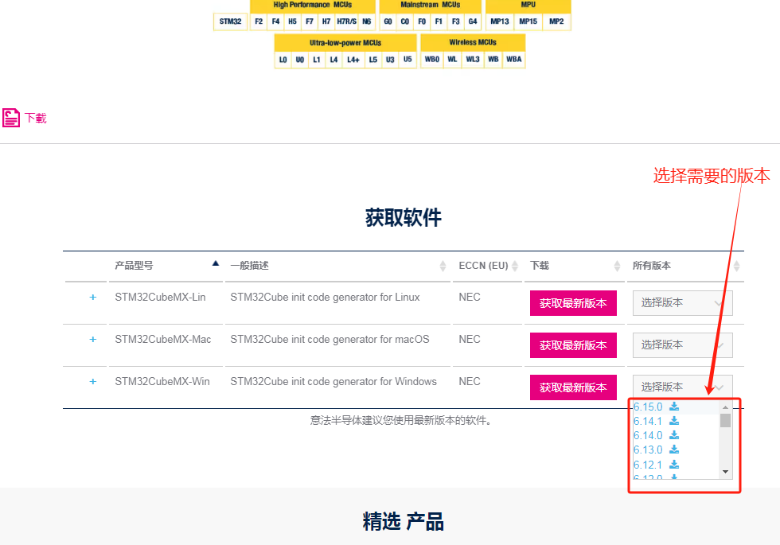780x545 pixels.
Task: Click NEC cell in the Linux row
Action: click(x=469, y=298)
